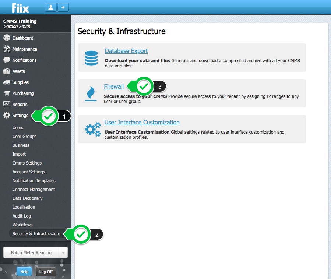Image resolution: width=331 pixels, height=279 pixels.
Task: Open the Reports section
Action: (x=20, y=105)
